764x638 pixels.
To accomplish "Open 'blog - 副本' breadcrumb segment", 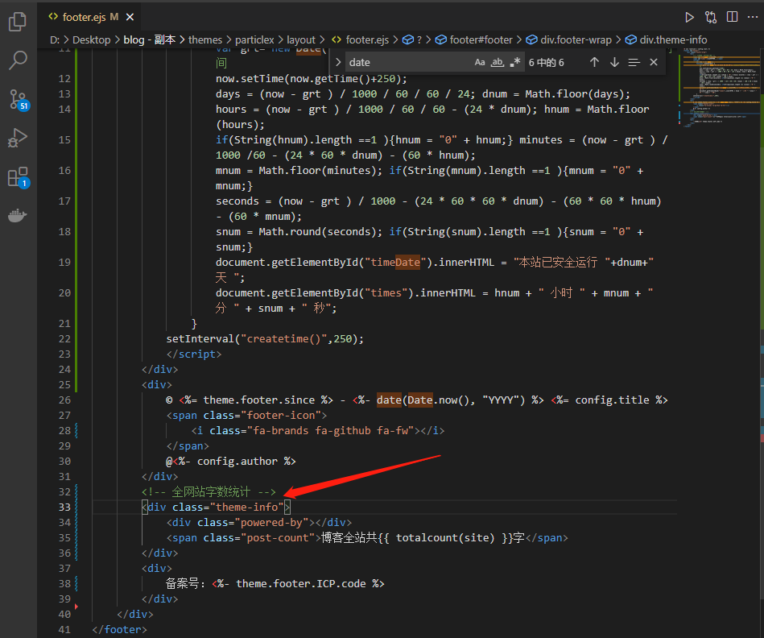I will pos(149,40).
